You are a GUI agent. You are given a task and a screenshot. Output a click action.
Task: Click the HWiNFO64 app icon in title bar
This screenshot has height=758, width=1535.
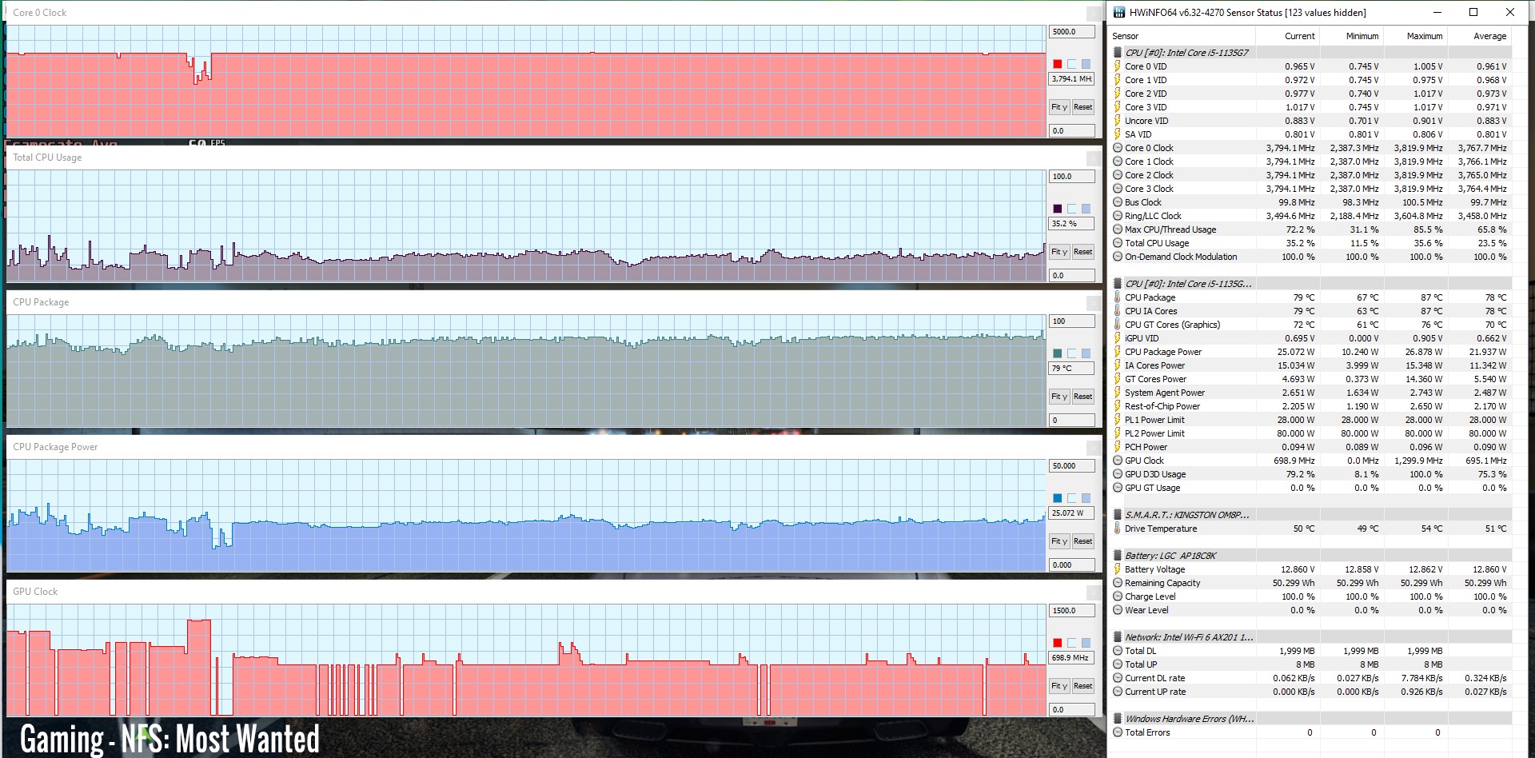coord(1119,12)
